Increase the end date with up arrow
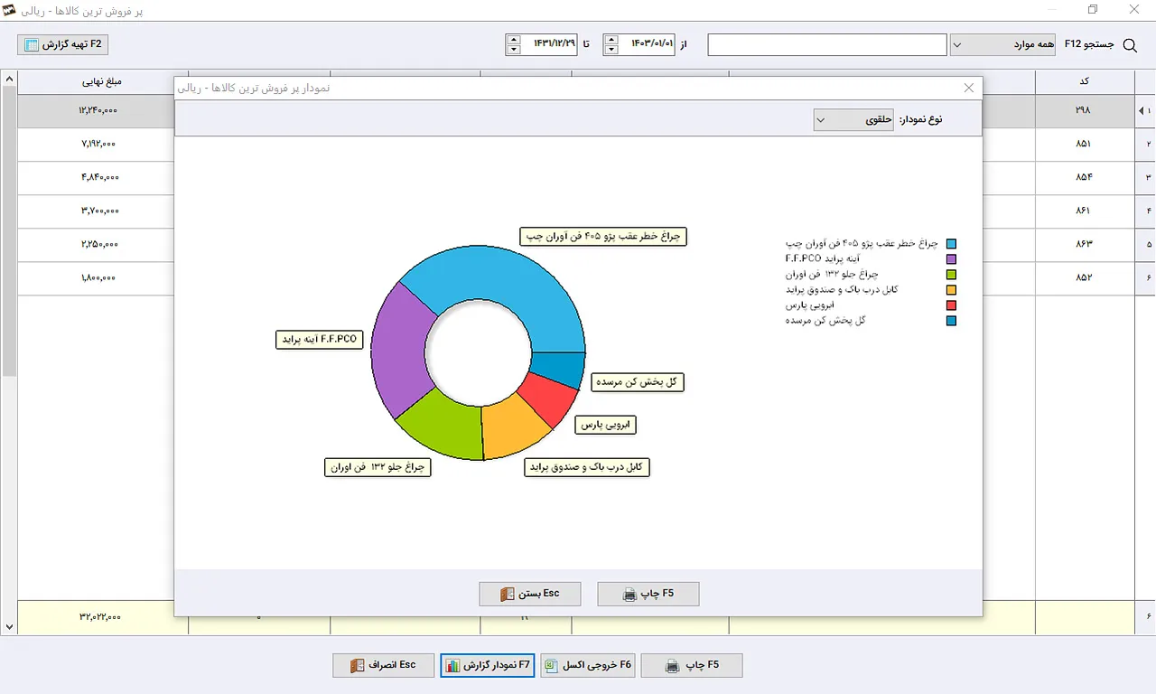 (514, 40)
